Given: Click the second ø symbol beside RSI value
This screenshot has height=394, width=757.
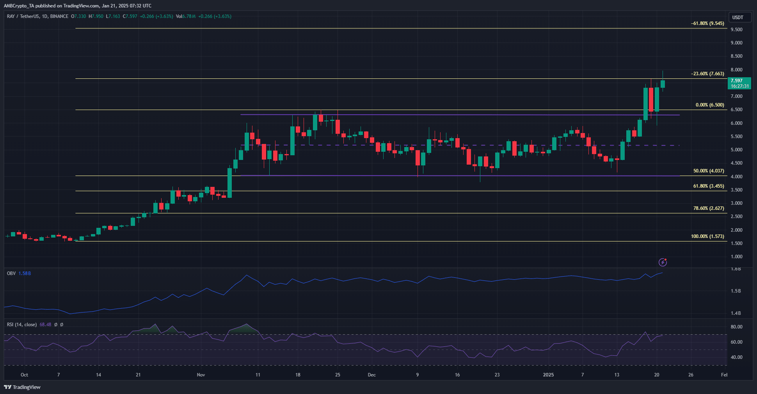Looking at the screenshot, I should coord(62,325).
